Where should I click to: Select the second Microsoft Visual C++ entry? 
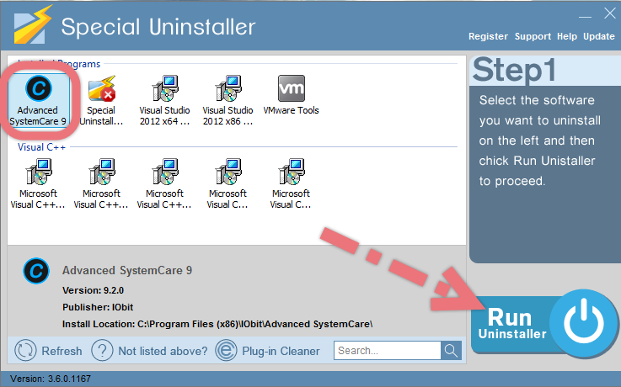click(101, 183)
